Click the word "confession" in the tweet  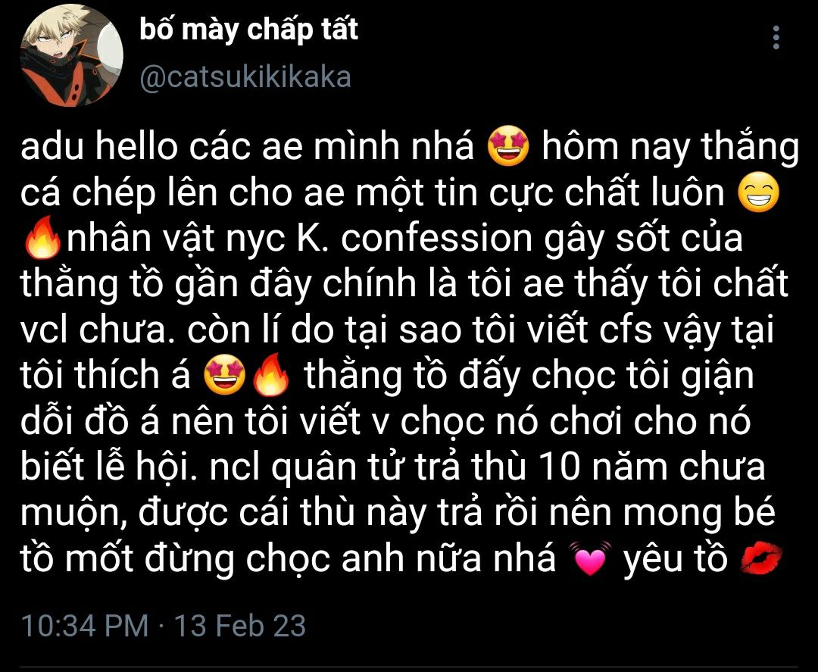[437, 238]
